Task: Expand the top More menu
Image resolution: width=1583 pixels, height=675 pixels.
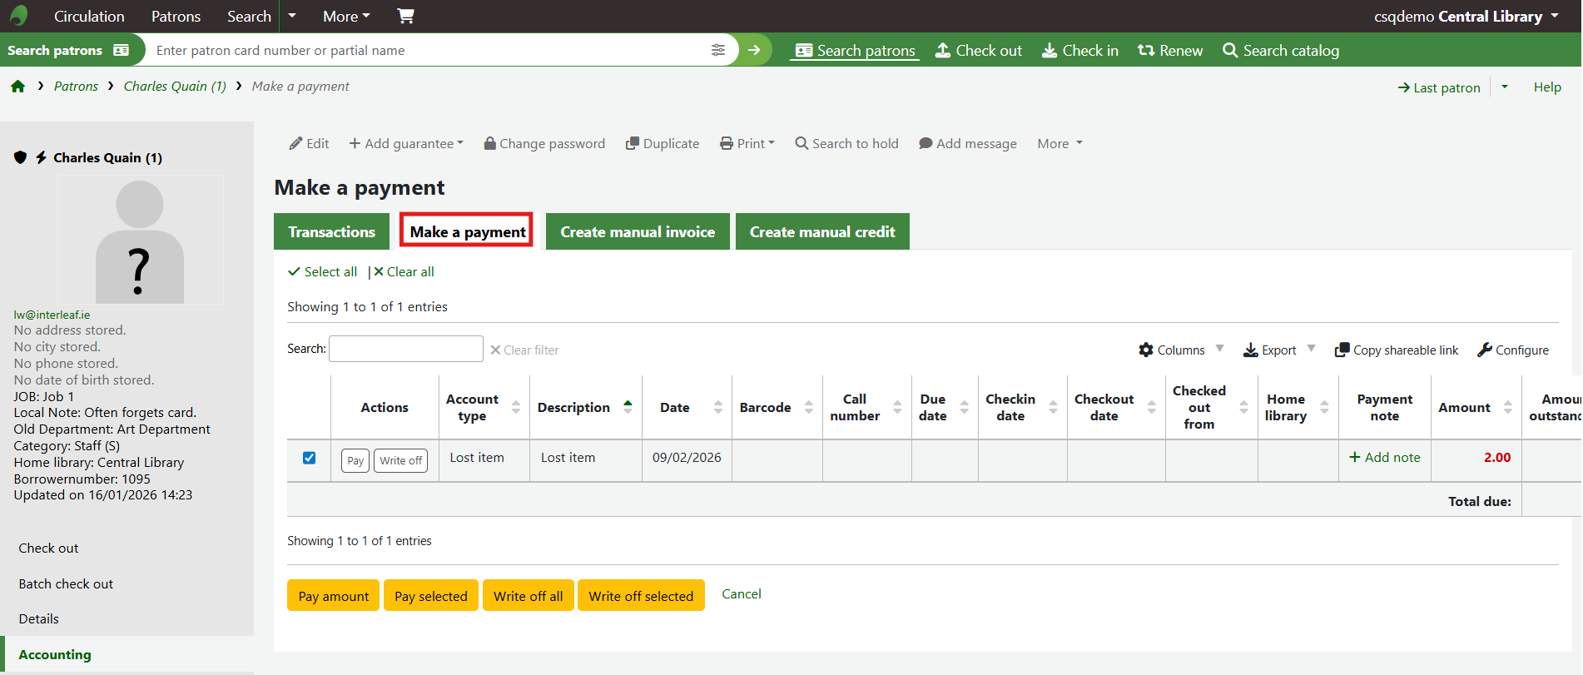Action: click(346, 16)
